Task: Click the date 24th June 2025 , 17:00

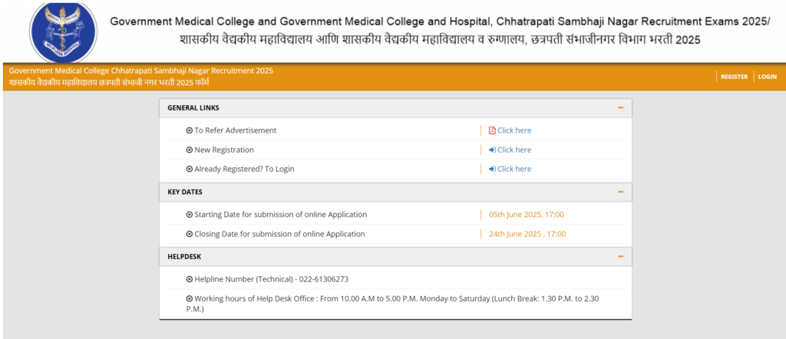Action: point(527,234)
